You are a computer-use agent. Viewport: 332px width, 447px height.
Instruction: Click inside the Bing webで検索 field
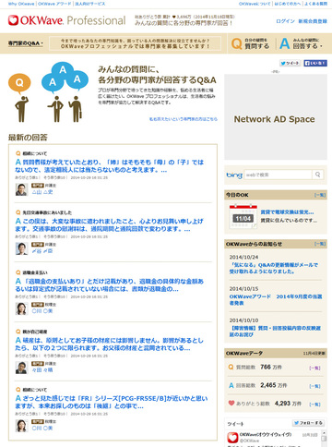279,175
